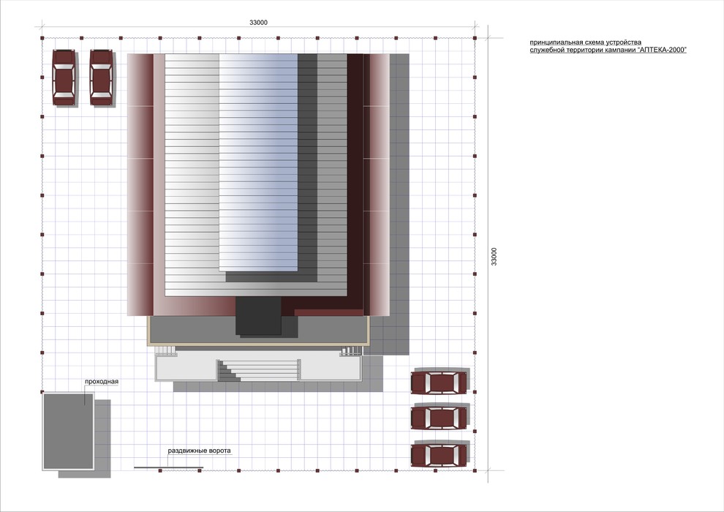Screen dimensions: 724x512
Task: Select the middle car in bottom-right parking
Action: click(439, 418)
